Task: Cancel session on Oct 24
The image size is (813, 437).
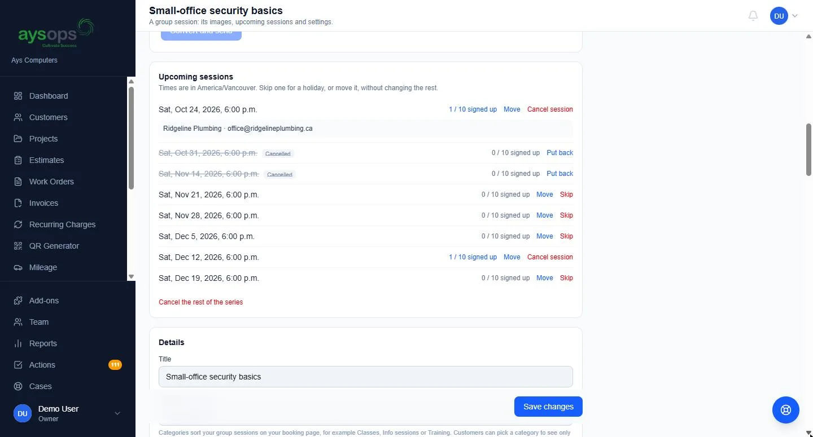Action: click(x=550, y=109)
